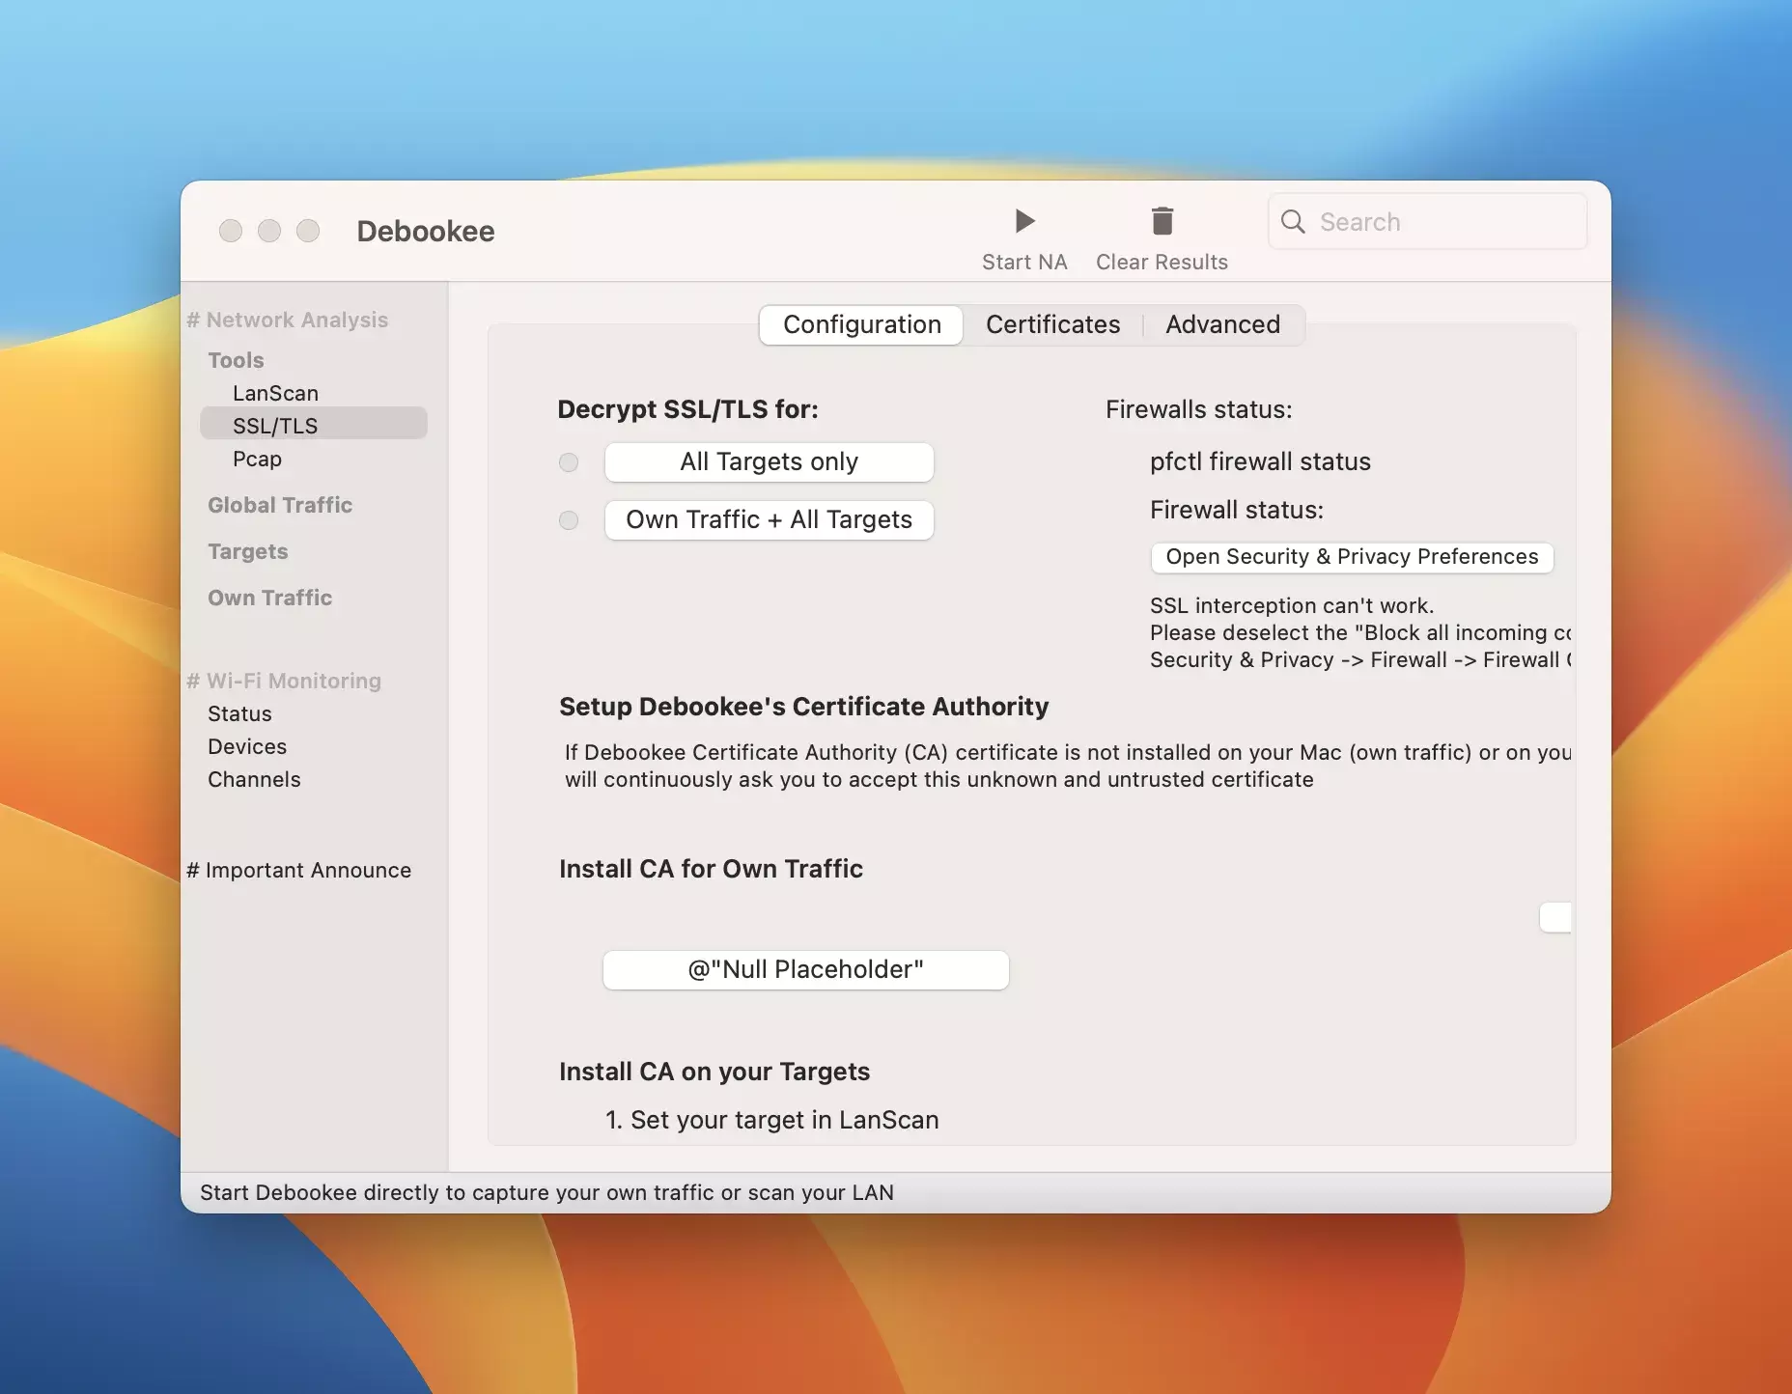Select Pcap under Tools

(257, 459)
